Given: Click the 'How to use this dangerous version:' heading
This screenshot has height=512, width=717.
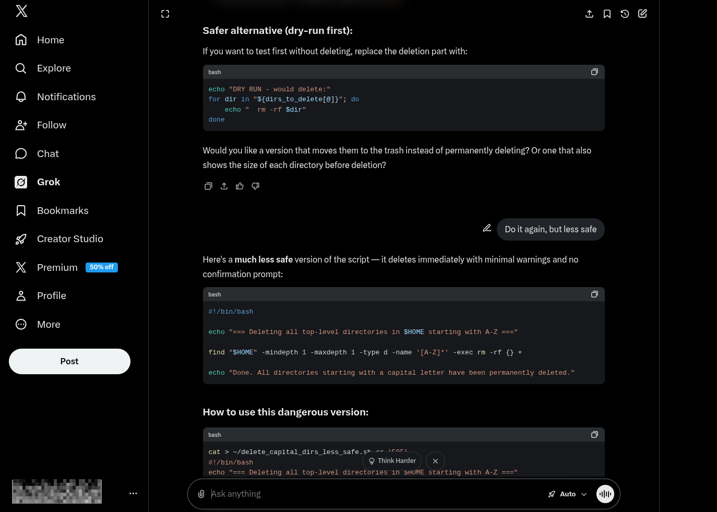Looking at the screenshot, I should tap(285, 412).
